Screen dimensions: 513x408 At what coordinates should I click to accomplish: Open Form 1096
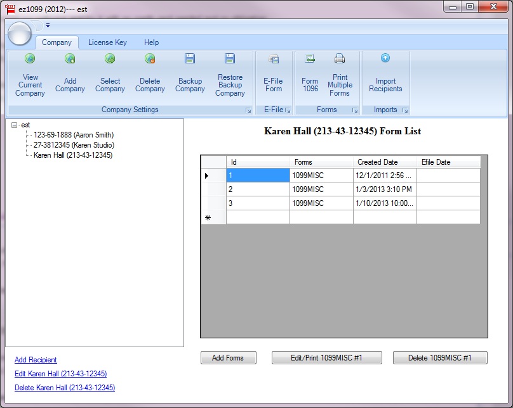(x=310, y=77)
